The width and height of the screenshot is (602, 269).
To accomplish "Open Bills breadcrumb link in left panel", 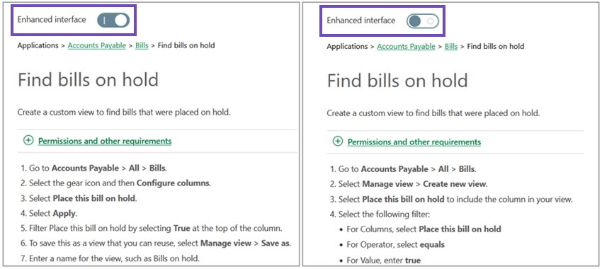I will (x=142, y=46).
